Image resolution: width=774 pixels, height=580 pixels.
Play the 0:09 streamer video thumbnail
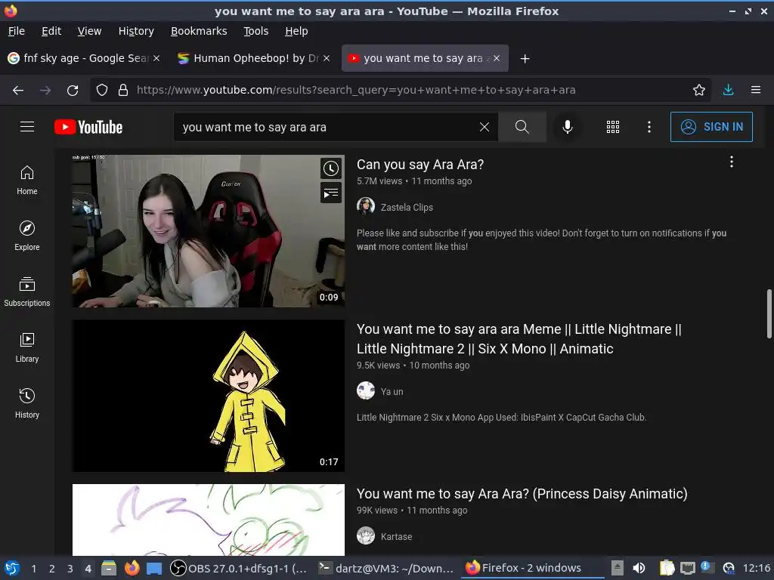209,231
